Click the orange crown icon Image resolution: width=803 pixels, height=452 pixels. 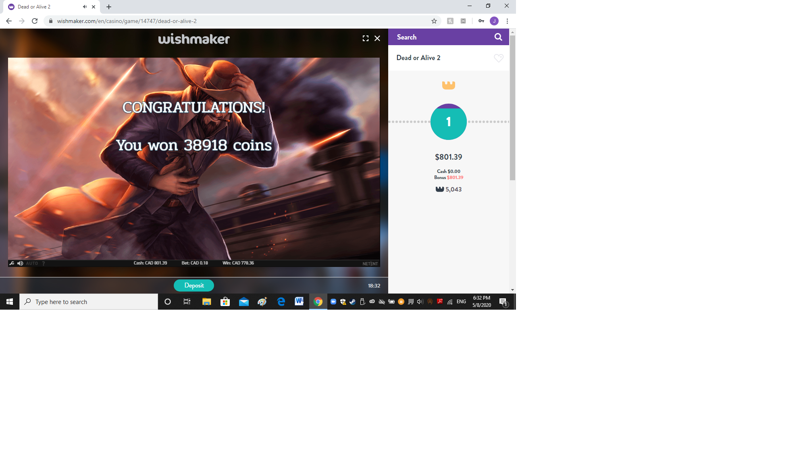(x=449, y=85)
